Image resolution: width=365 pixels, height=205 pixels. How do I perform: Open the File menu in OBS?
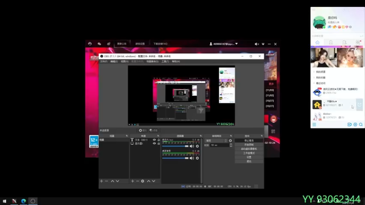coord(104,61)
